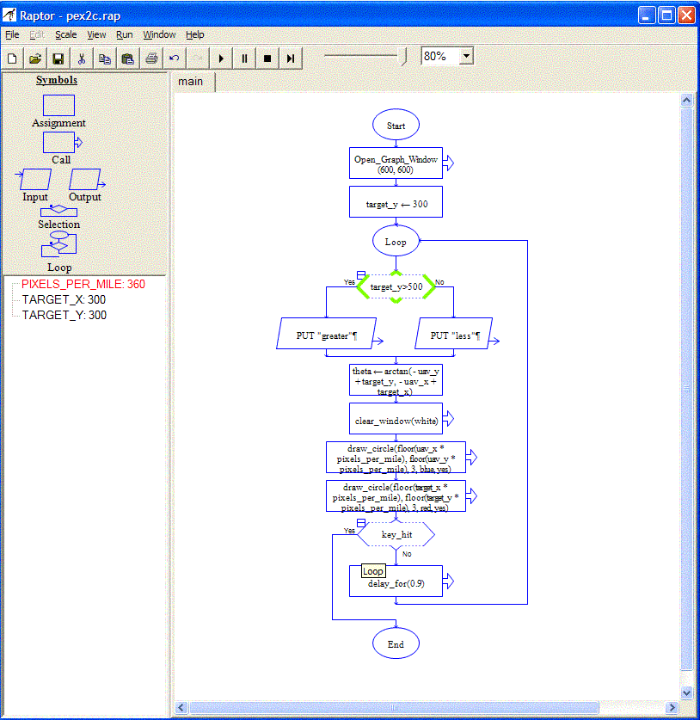
Task: Select the blue draw_circle call box
Action: point(396,458)
